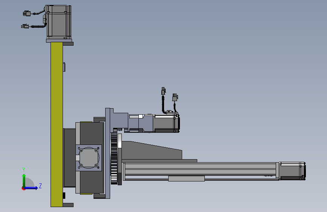The image size is (327, 212).
Task: Select the base foot at the column's bottom
Action: (x=68, y=205)
